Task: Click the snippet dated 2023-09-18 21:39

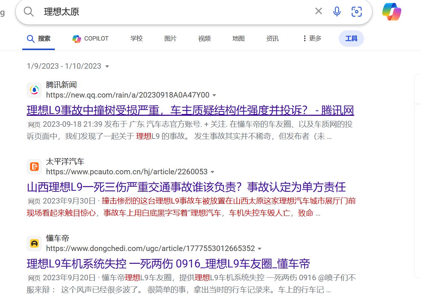Action: point(190,130)
